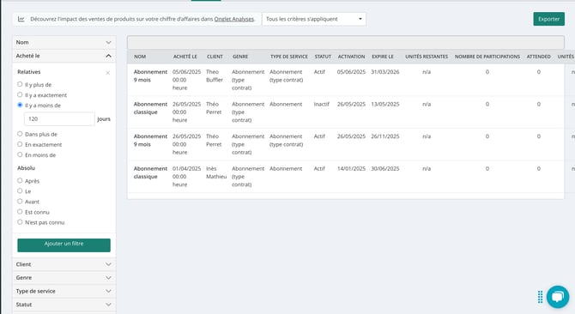Choose the 'En exactement' radio

[x=20, y=144]
